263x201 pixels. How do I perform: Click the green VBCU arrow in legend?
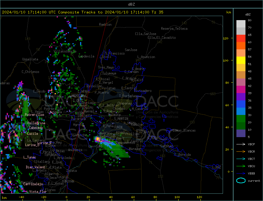point(241,166)
